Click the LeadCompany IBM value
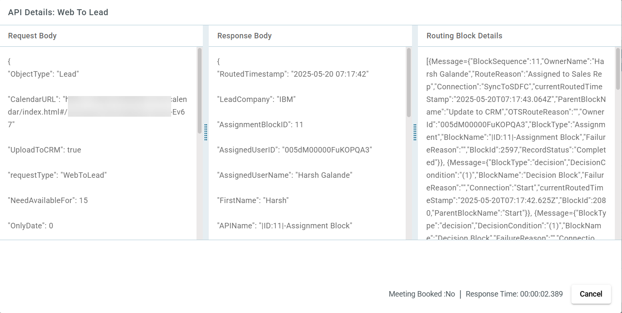 point(255,99)
